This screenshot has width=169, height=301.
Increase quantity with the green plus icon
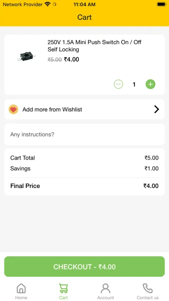coord(150,84)
